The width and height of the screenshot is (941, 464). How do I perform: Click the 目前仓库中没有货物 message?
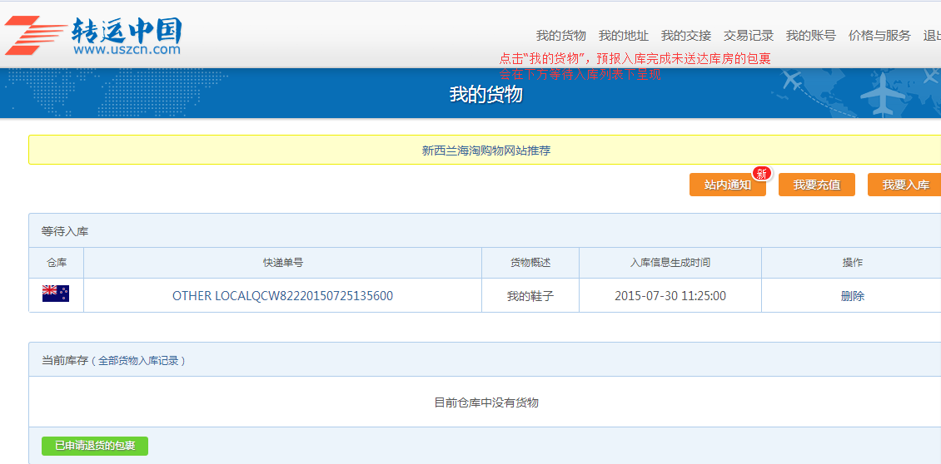click(486, 402)
